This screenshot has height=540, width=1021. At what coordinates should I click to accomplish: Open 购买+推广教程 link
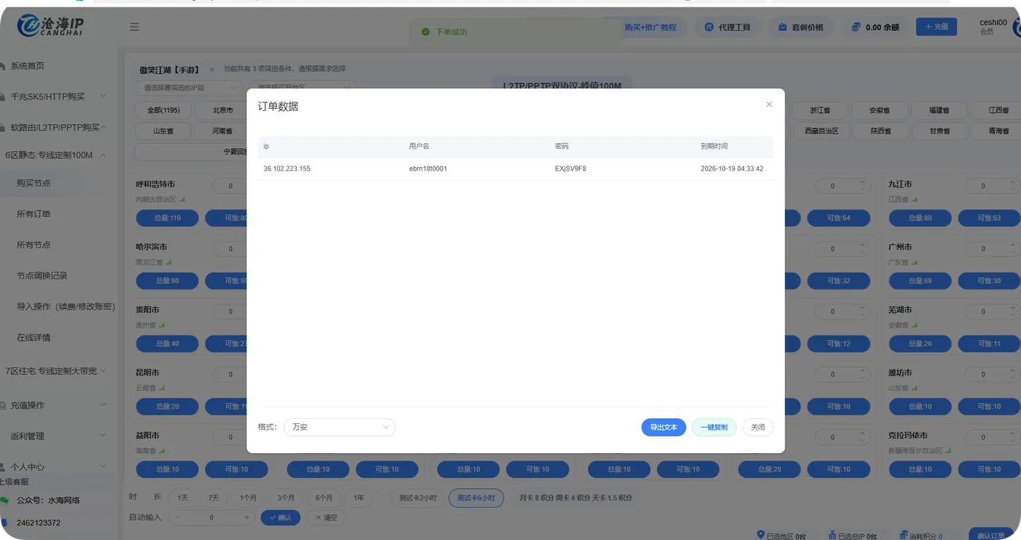click(650, 27)
